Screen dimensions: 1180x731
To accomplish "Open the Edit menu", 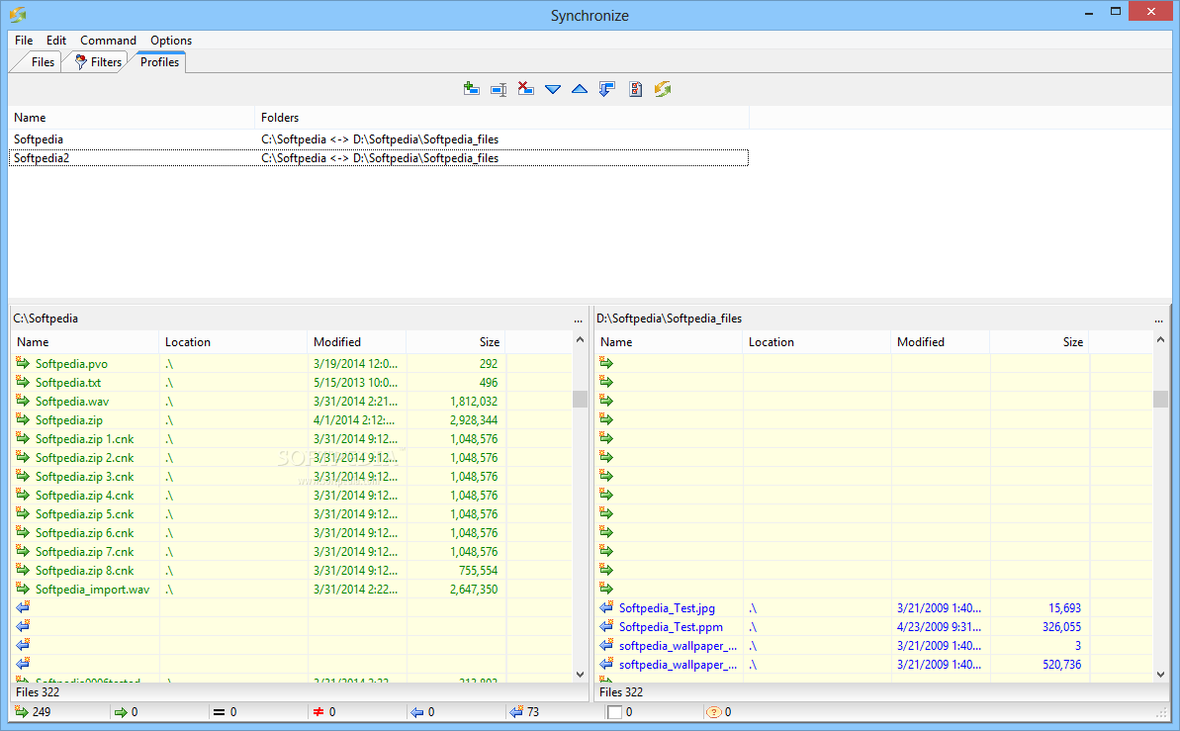I will tap(56, 40).
